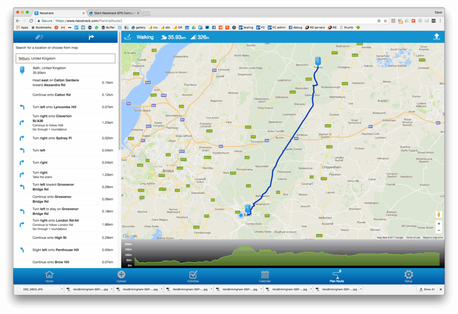Open the Gmail bookmark icon
Image resolution: width=458 pixels, height=314 pixels.
pos(63,27)
